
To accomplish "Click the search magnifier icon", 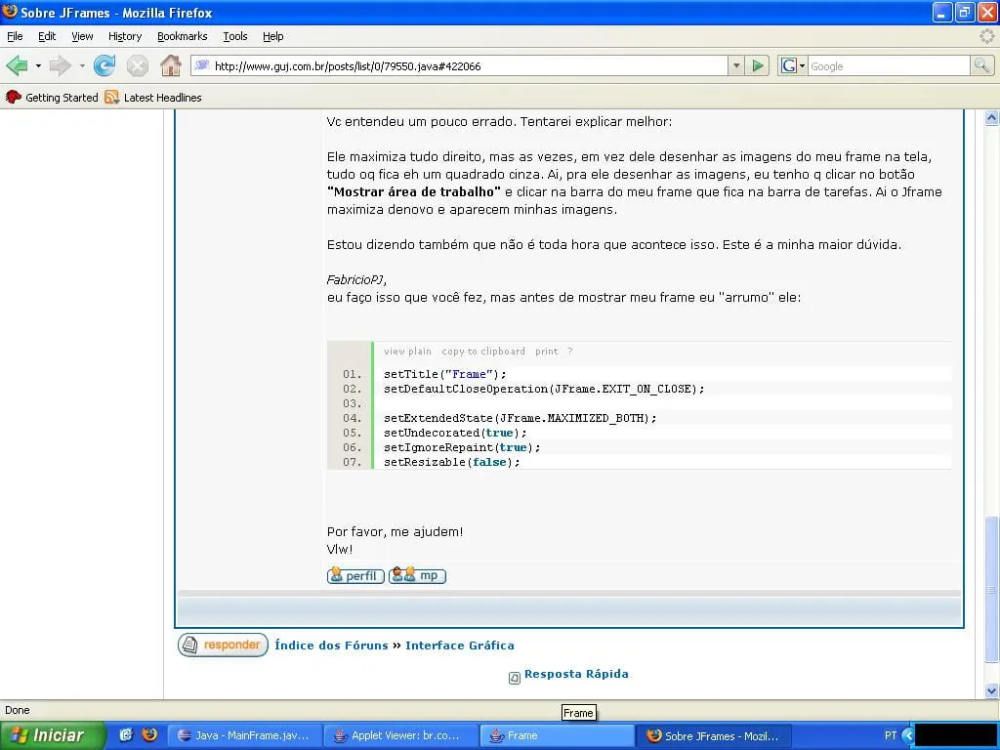I will [981, 65].
